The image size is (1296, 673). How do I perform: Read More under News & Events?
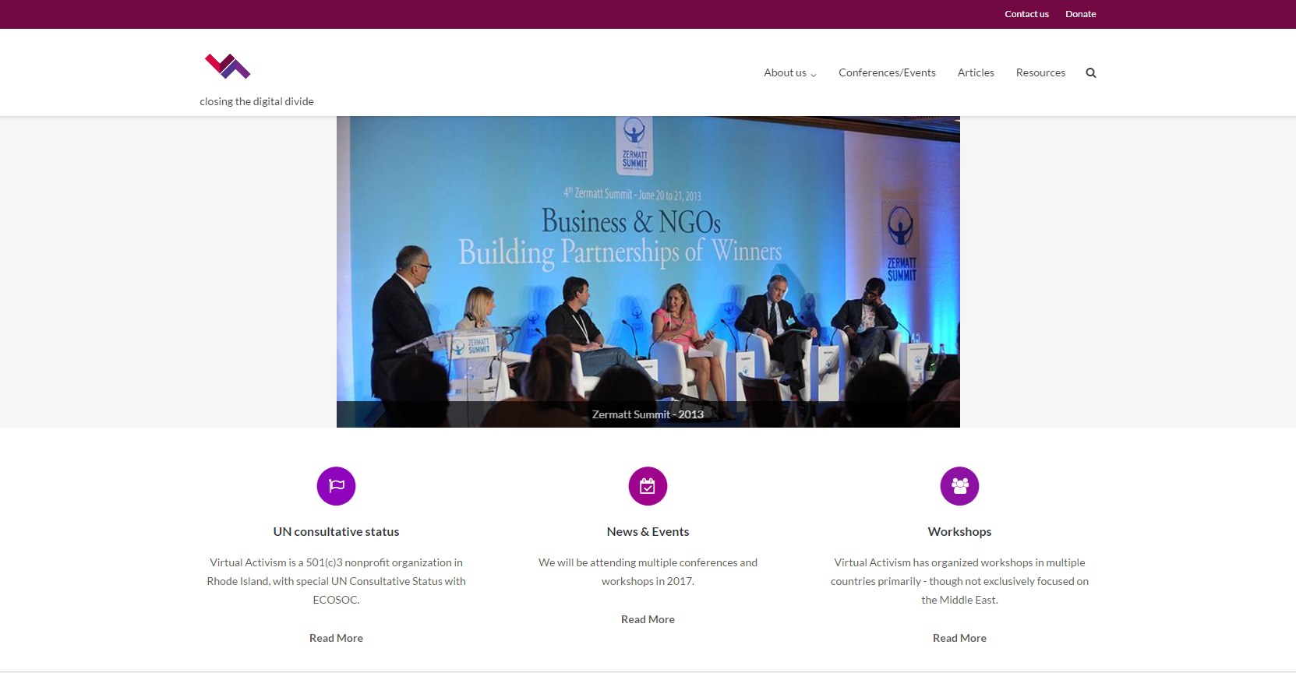click(648, 619)
